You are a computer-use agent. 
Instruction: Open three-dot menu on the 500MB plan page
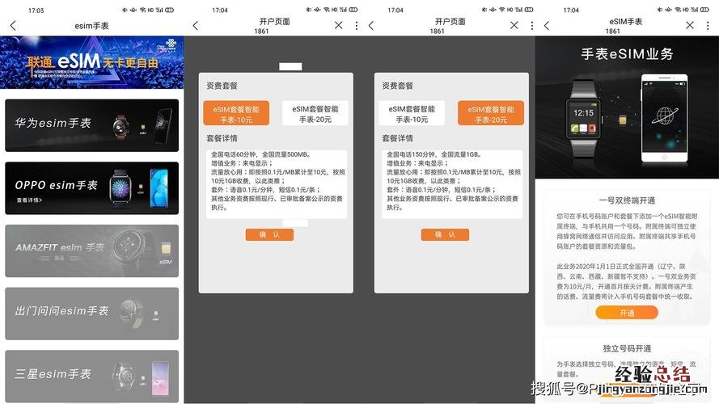357,26
